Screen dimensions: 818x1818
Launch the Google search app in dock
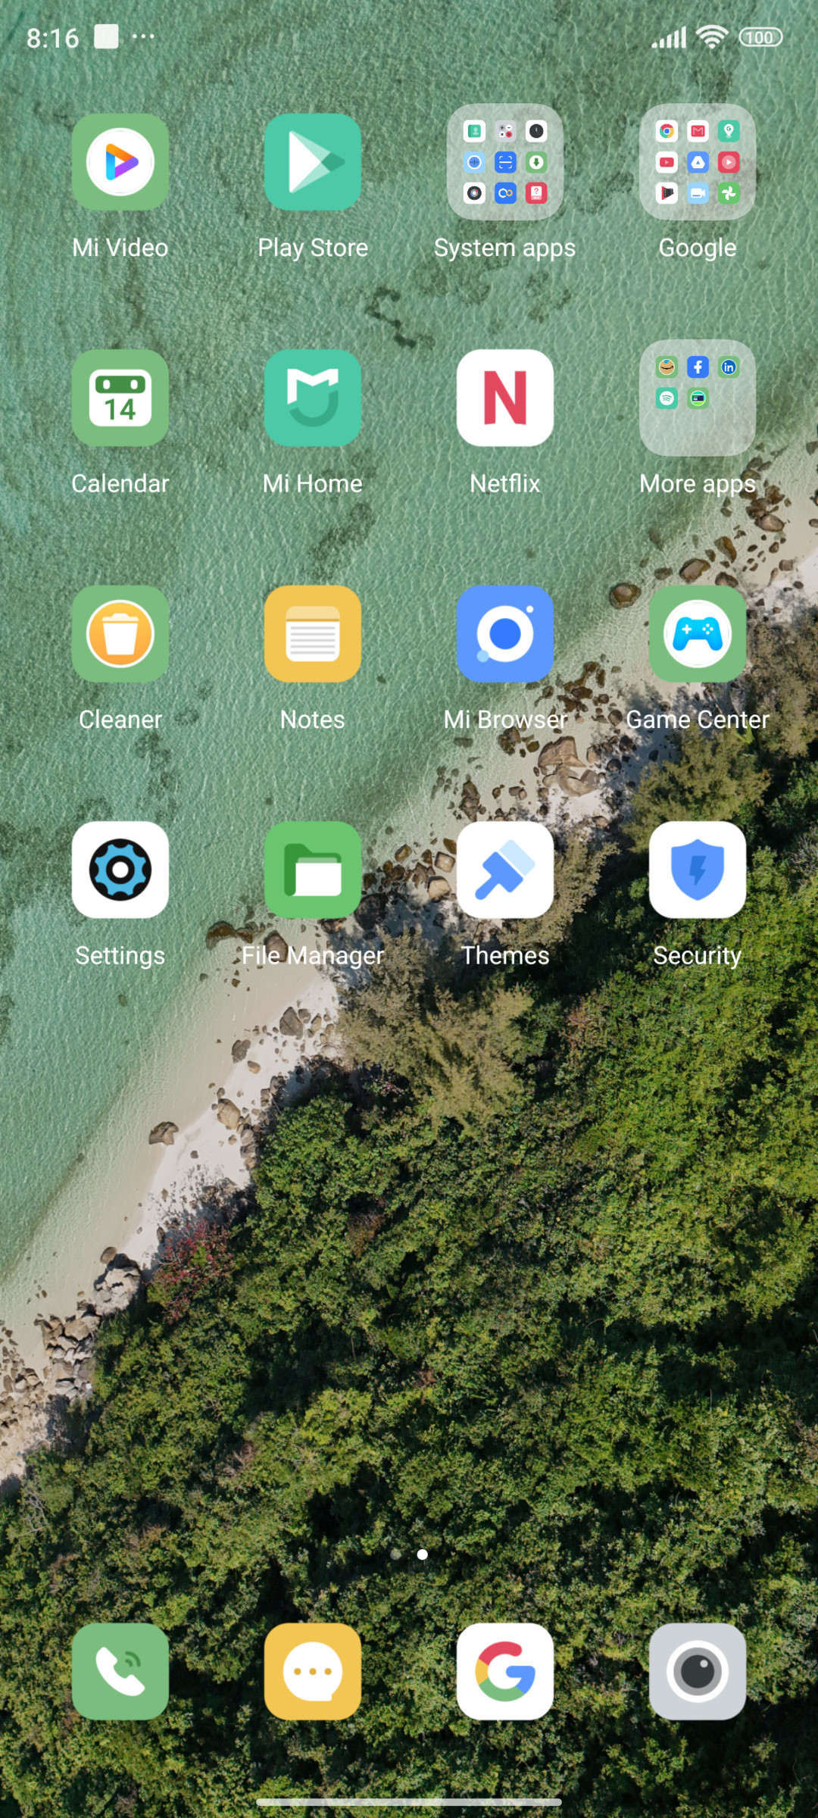pyautogui.click(x=505, y=1671)
